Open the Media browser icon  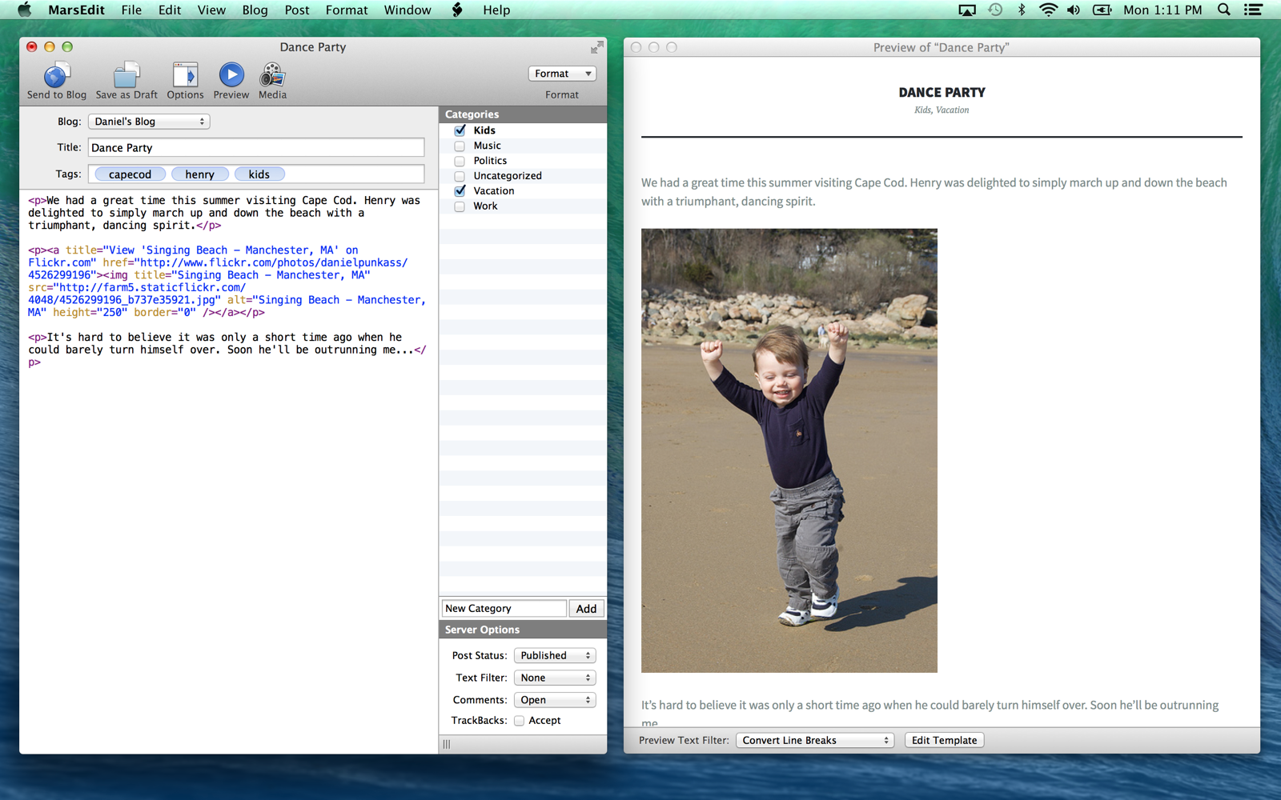272,75
